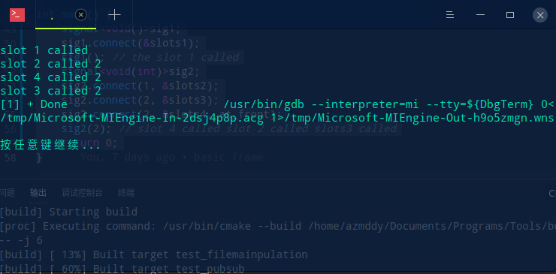Click the '[proc] Executing command' line
The width and height of the screenshot is (556, 274).
pyautogui.click(x=278, y=226)
